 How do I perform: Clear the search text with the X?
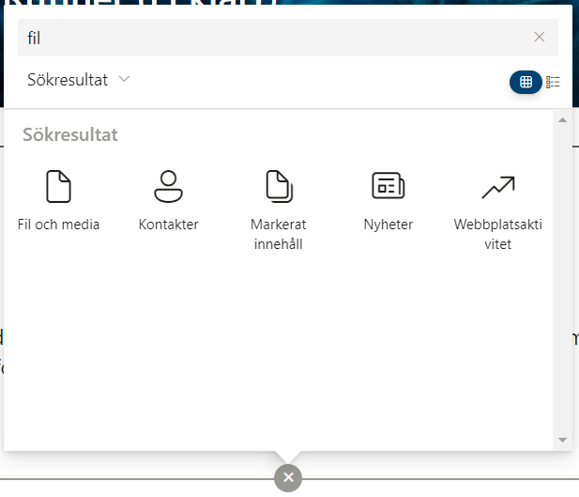click(x=540, y=37)
